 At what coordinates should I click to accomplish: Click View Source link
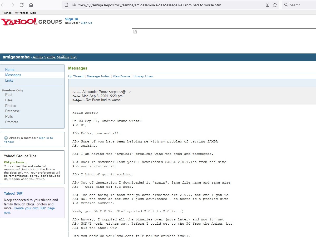click(x=121, y=76)
